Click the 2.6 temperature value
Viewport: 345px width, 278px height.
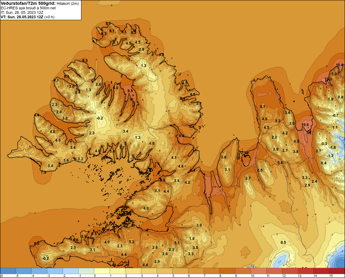pyautogui.click(x=98, y=84)
